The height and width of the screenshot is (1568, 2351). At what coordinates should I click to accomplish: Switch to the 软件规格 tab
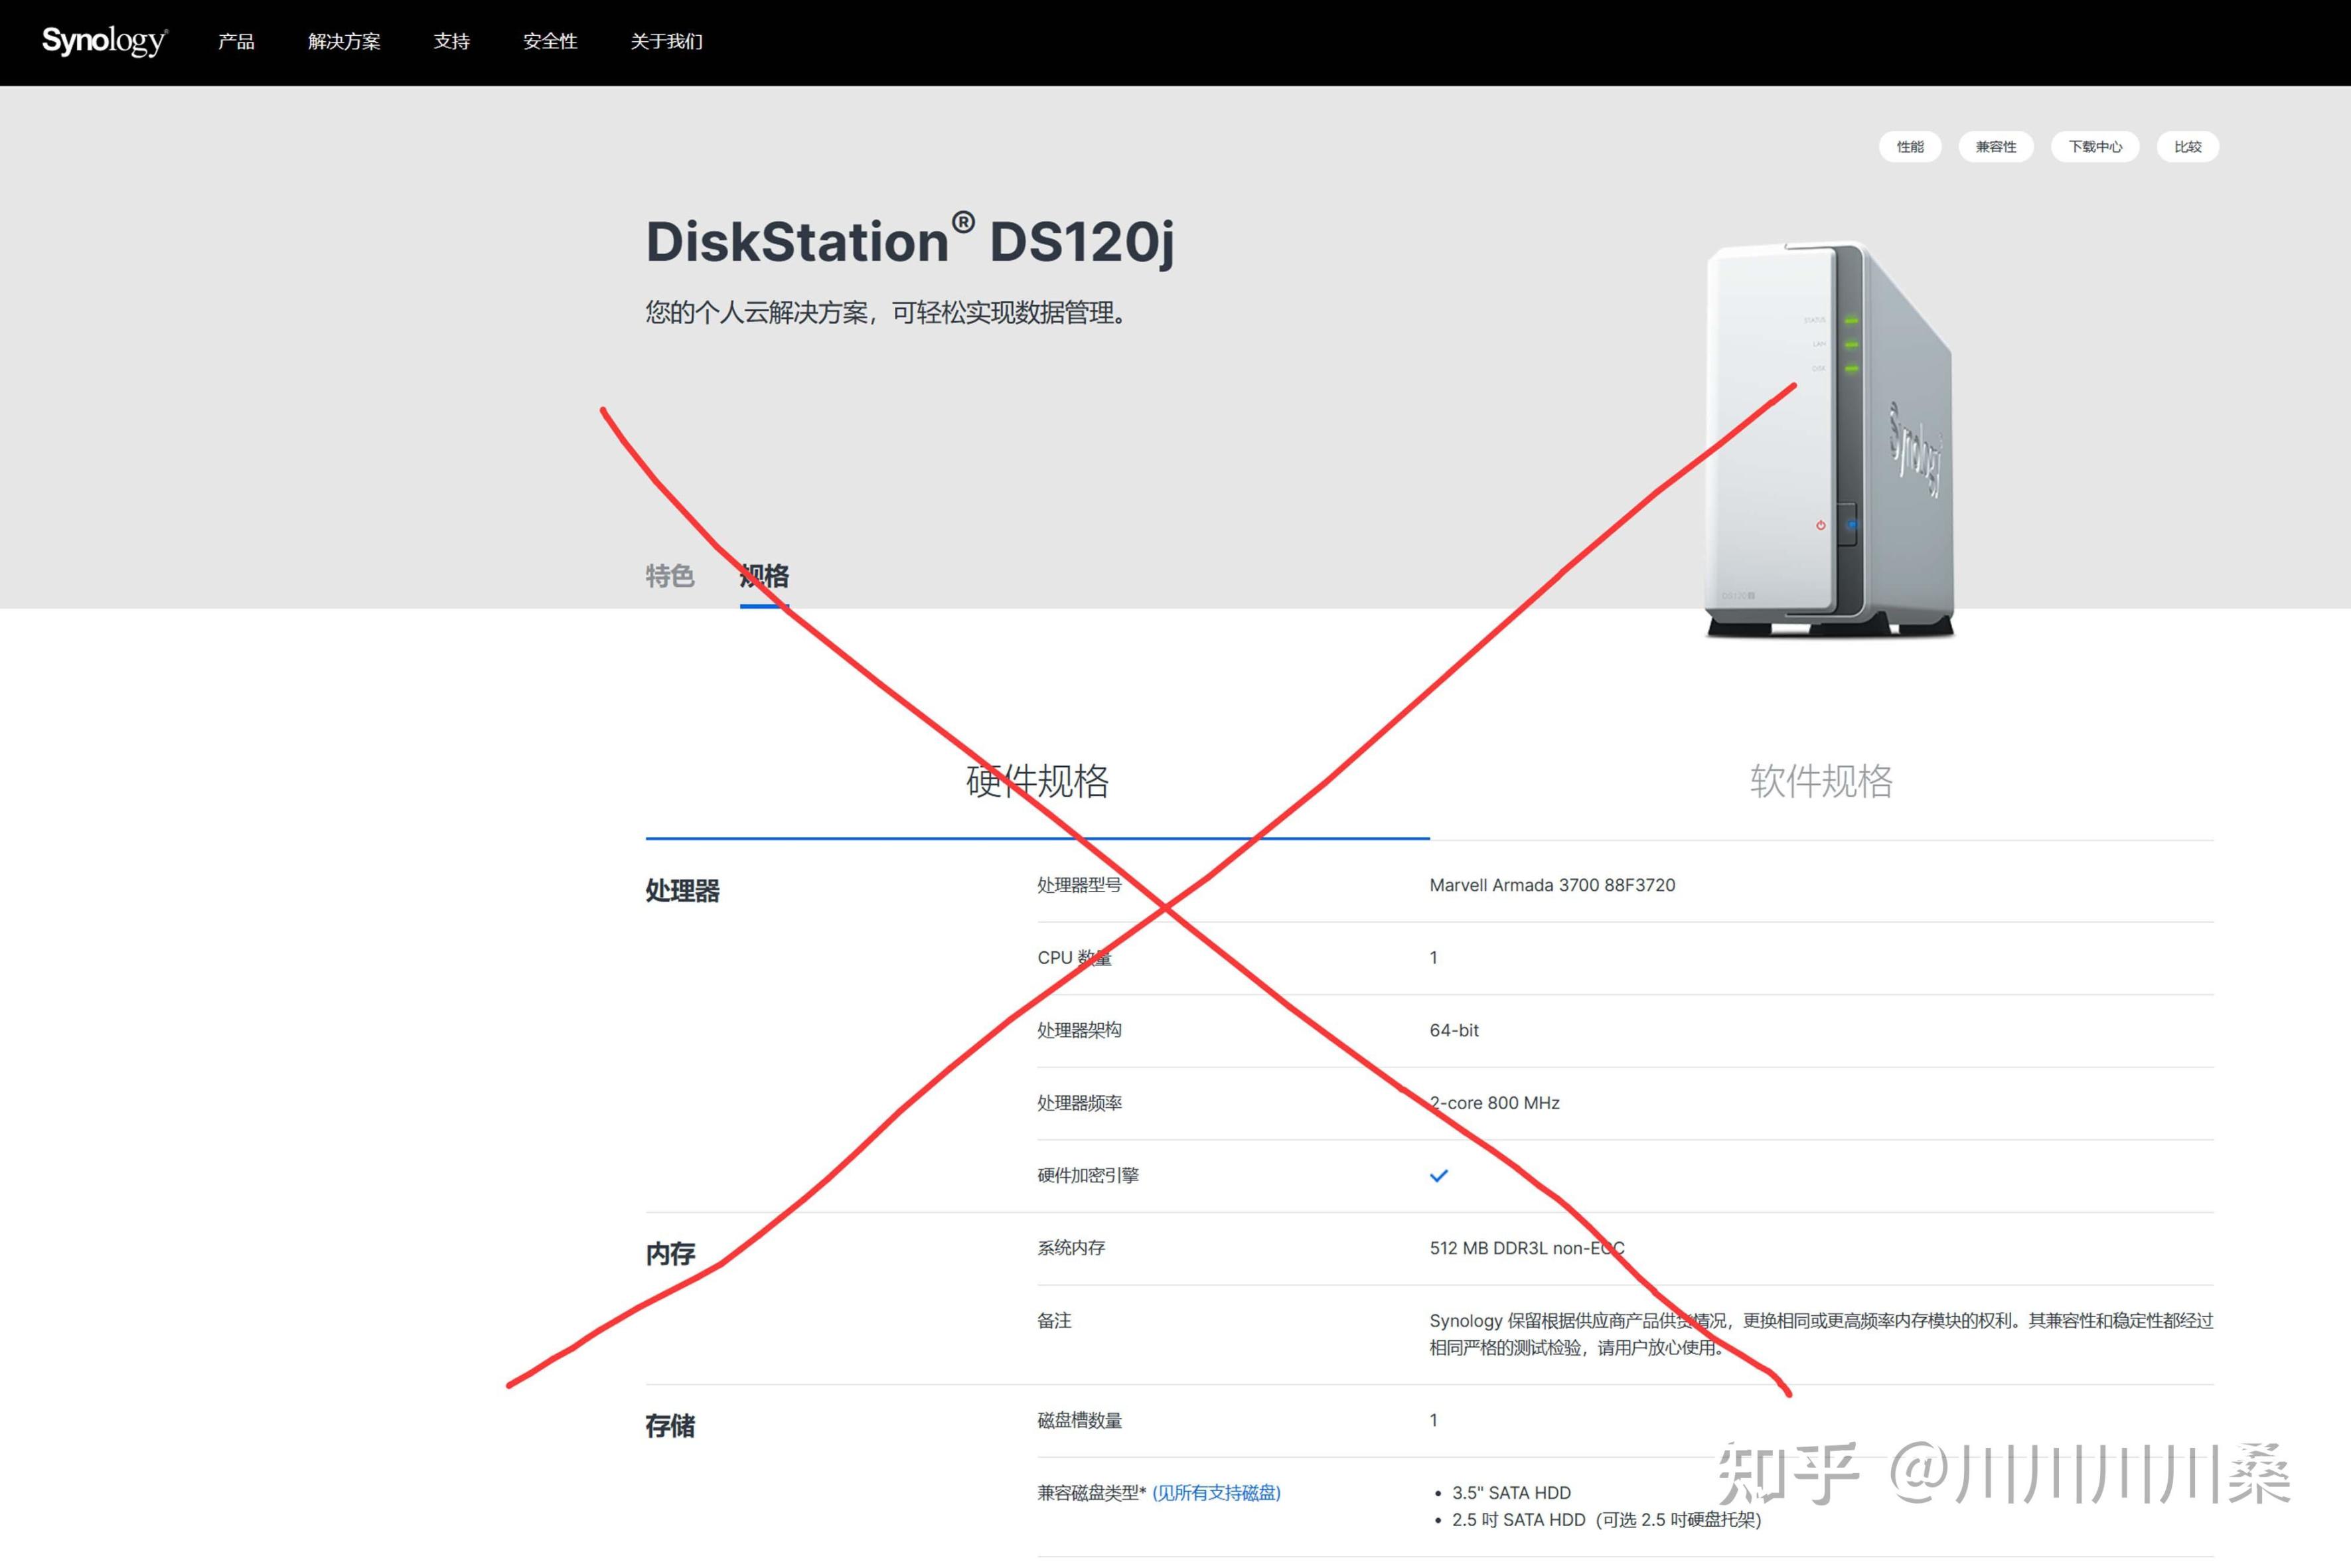tap(1821, 781)
